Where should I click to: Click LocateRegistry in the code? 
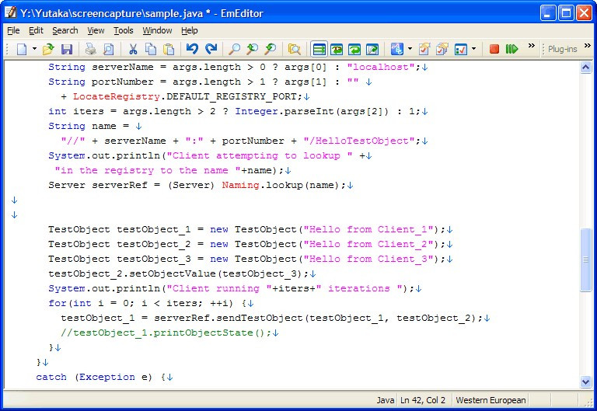(117, 96)
